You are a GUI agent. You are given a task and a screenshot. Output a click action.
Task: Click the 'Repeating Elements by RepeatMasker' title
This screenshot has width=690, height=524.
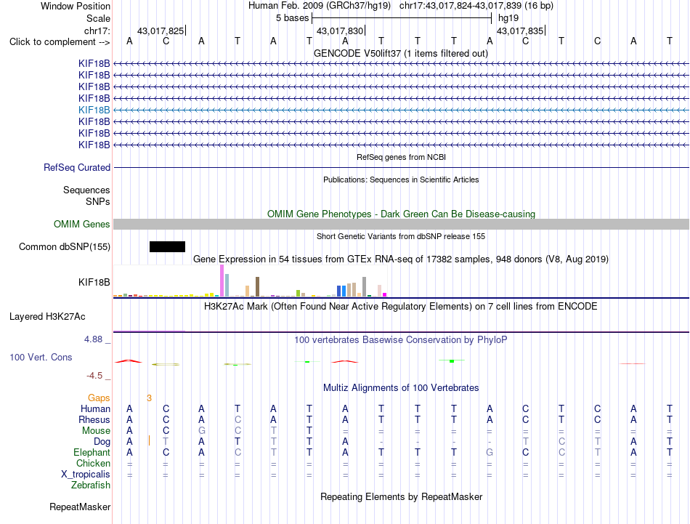[401, 496]
